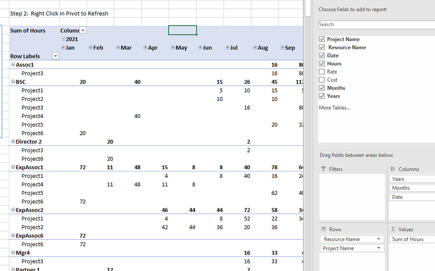435x271 pixels.
Task: Collapse the BSC row group
Action: point(13,82)
